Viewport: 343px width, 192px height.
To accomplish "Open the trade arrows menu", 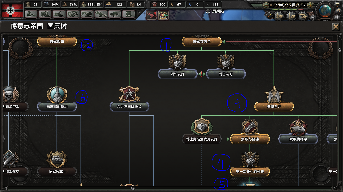I will pos(73,14).
